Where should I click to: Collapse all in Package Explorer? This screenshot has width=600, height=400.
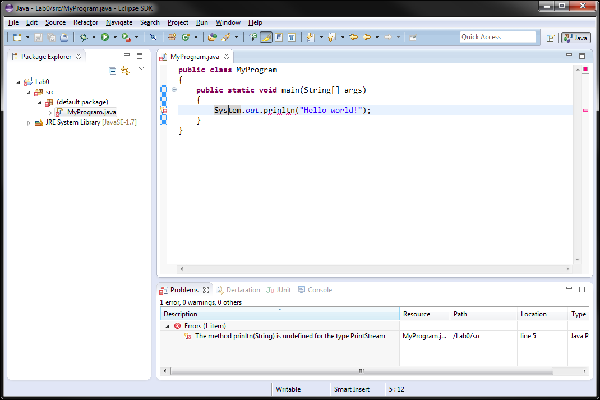pos(112,71)
